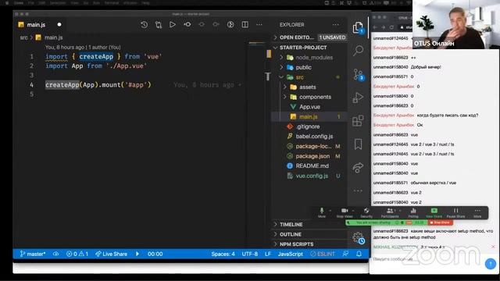Open the Source Control activity bar icon

(x=358, y=75)
